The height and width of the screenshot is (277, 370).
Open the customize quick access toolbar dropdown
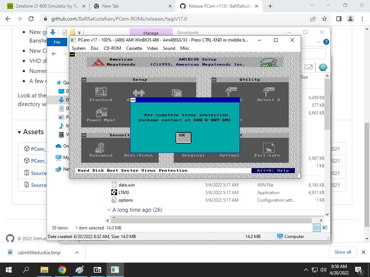[79, 32]
